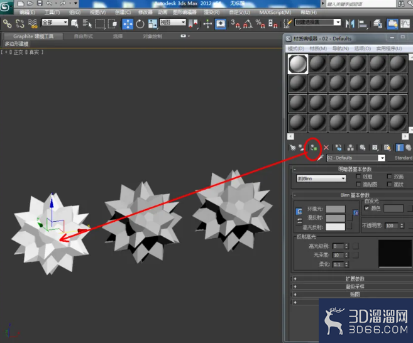Click the Select and Link icon
This screenshot has width=413, height=343.
8,24
